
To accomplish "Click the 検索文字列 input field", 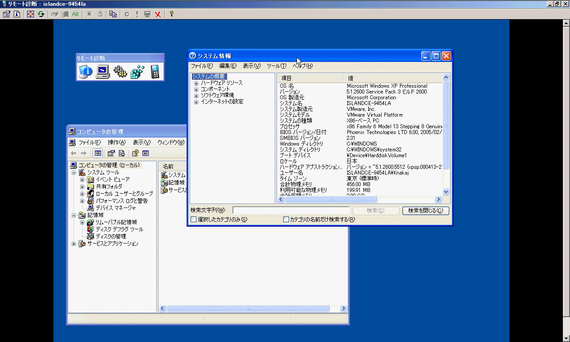I will (x=291, y=211).
